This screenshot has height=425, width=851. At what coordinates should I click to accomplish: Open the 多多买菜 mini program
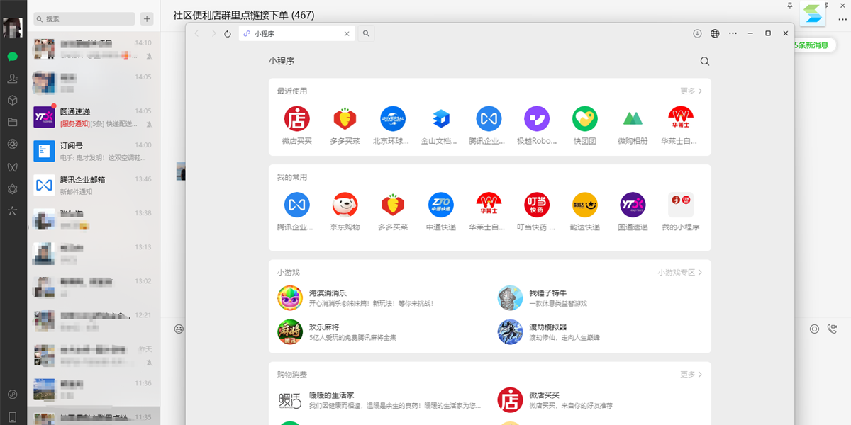(x=344, y=118)
